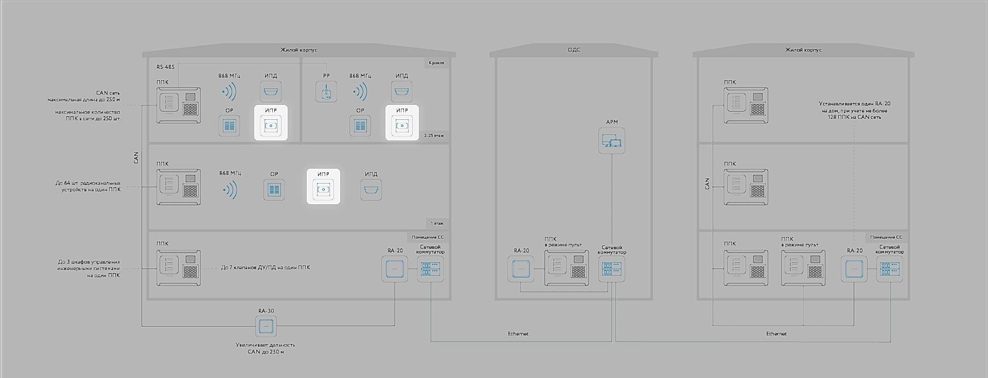Select the ИПД detector icon in the roof section

402,92
